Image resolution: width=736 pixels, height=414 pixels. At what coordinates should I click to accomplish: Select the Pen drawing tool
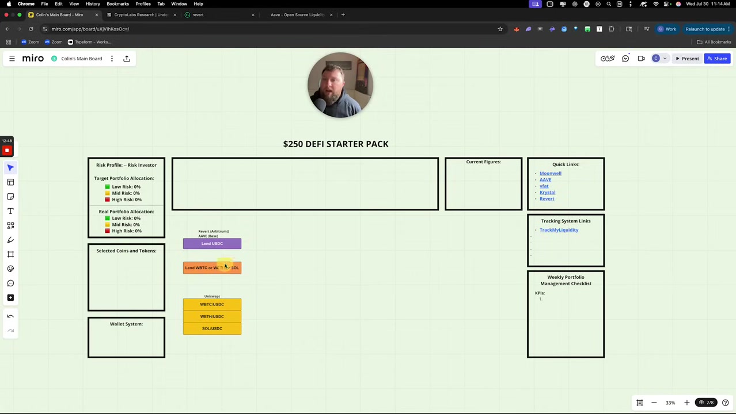(x=10, y=240)
